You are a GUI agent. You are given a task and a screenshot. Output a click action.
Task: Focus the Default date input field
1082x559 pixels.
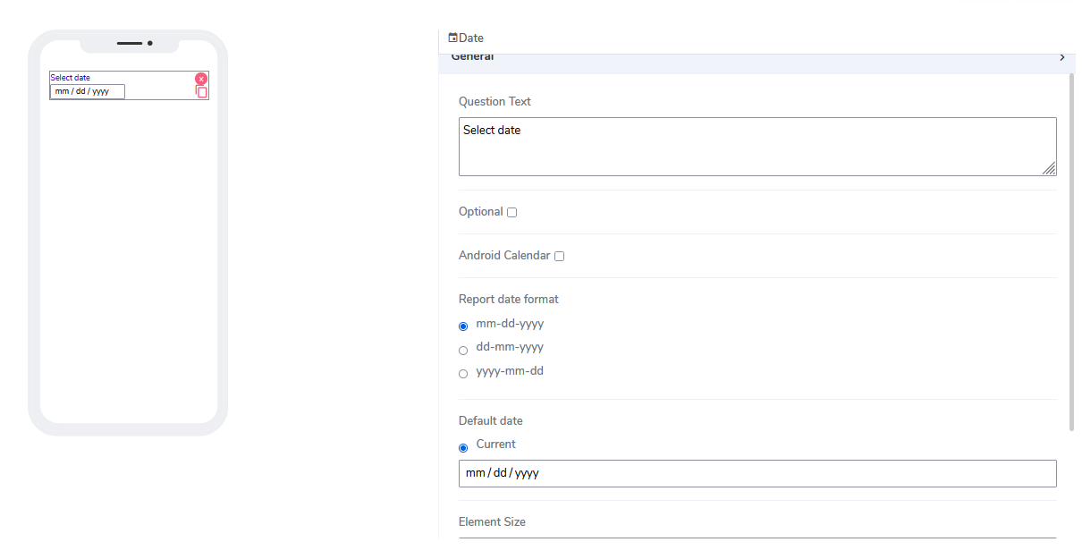(757, 473)
